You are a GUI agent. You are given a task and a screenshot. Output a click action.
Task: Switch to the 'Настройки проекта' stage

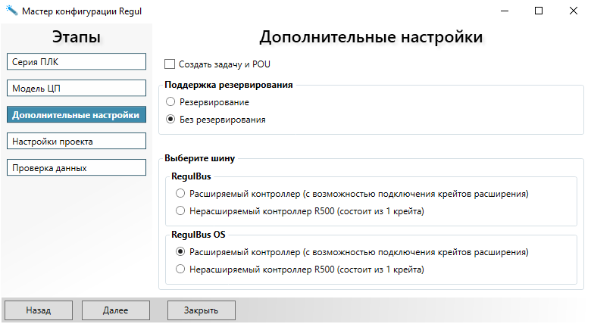click(76, 142)
